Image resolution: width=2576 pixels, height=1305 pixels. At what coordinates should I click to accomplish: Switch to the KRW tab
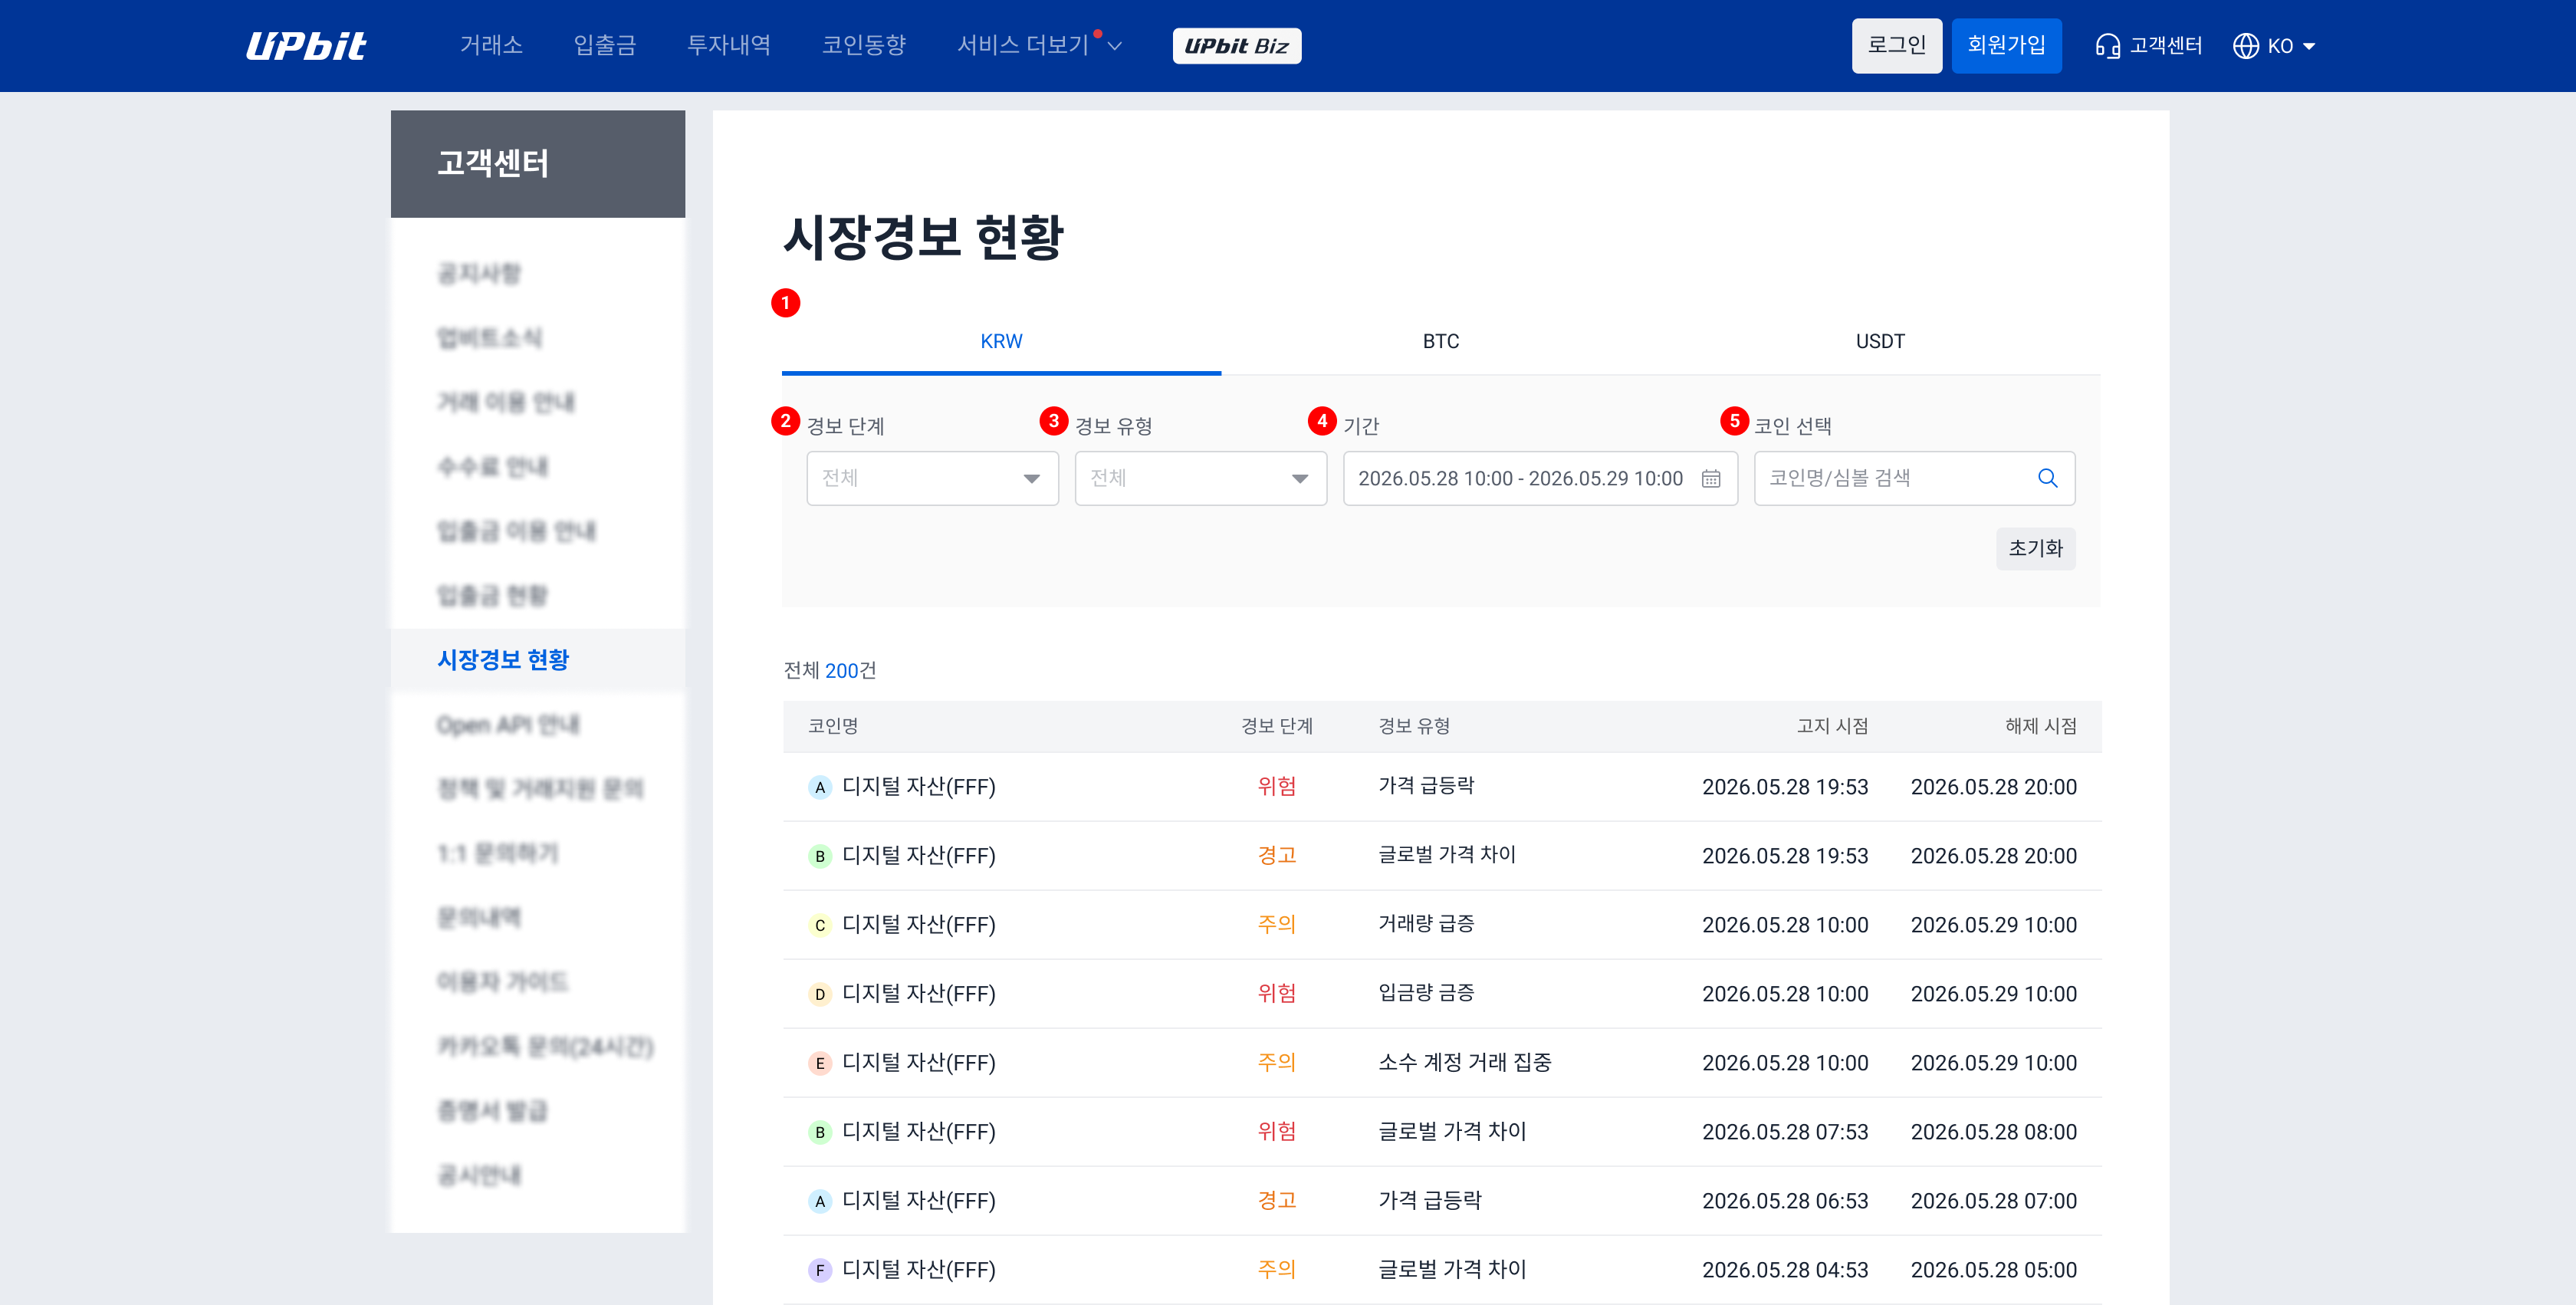[x=1001, y=342]
